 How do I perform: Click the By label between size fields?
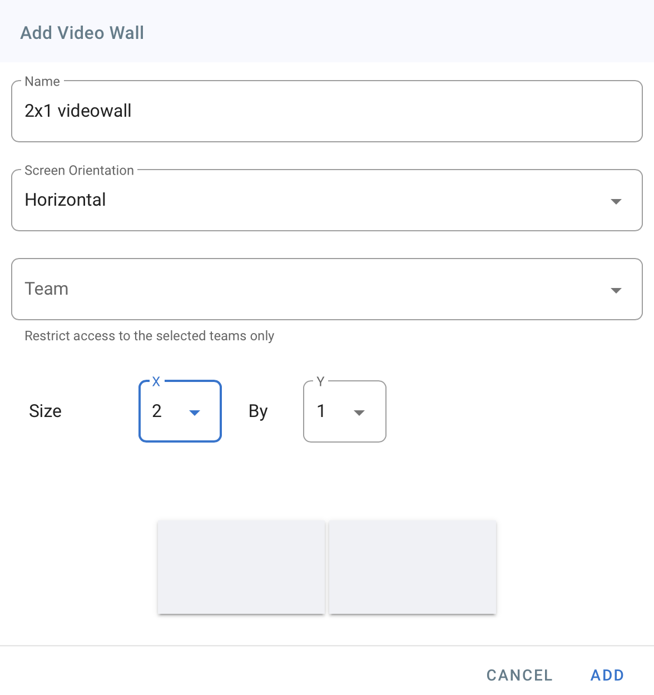point(258,411)
